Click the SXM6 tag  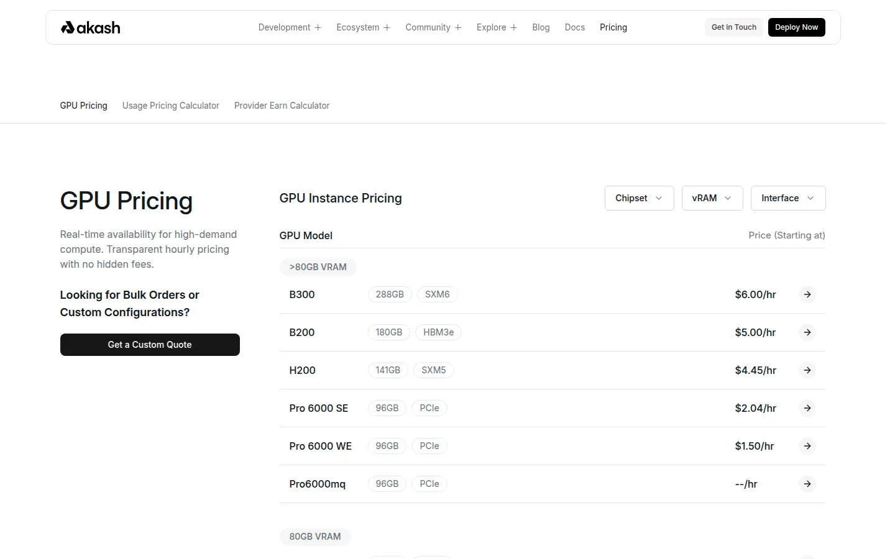pyautogui.click(x=438, y=294)
